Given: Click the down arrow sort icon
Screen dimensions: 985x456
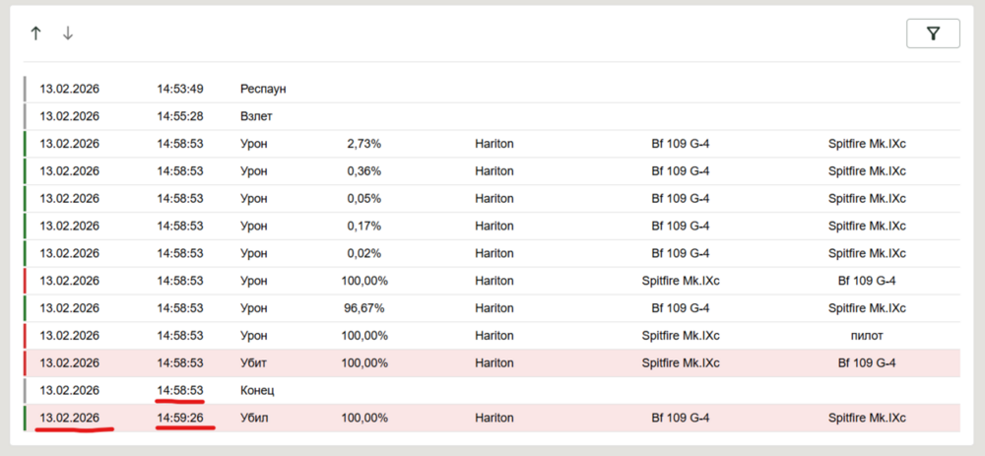Looking at the screenshot, I should tap(68, 33).
